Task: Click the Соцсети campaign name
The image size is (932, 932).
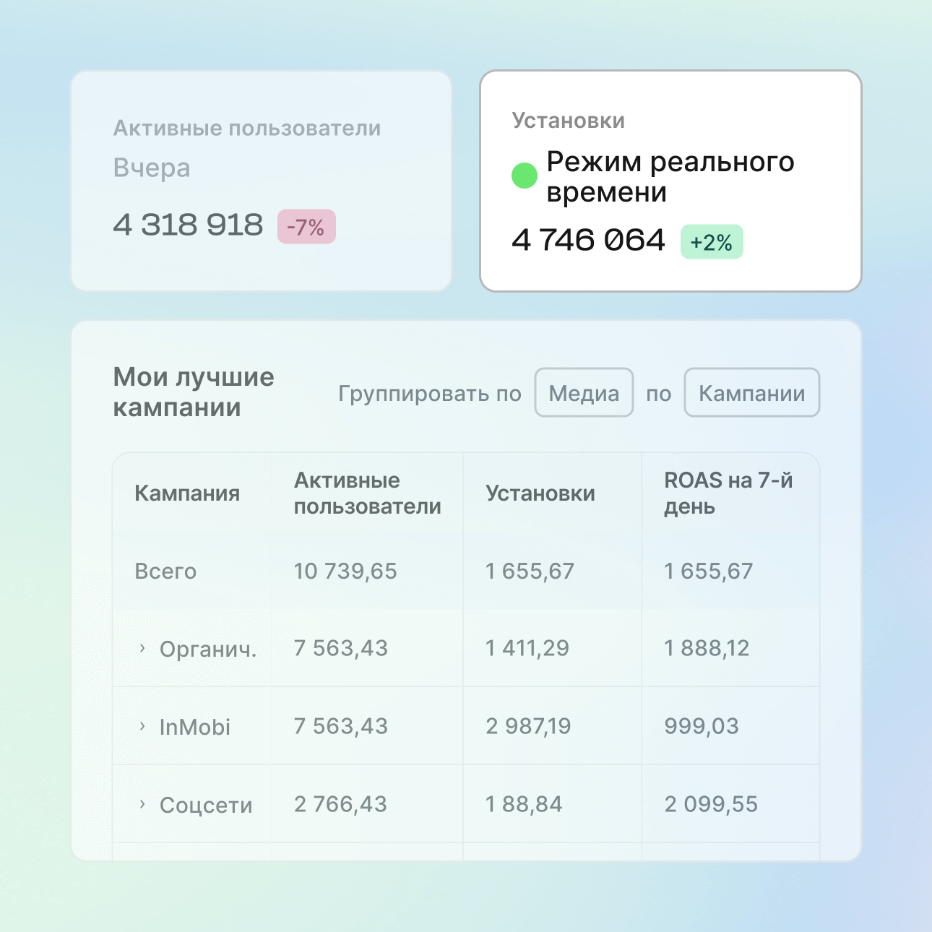Action: coord(206,805)
